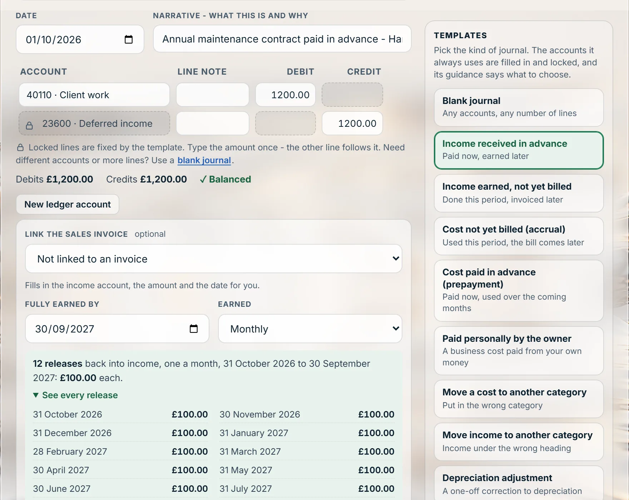The width and height of the screenshot is (629, 500).
Task: Click the line note field for Deferred income
Action: click(213, 123)
